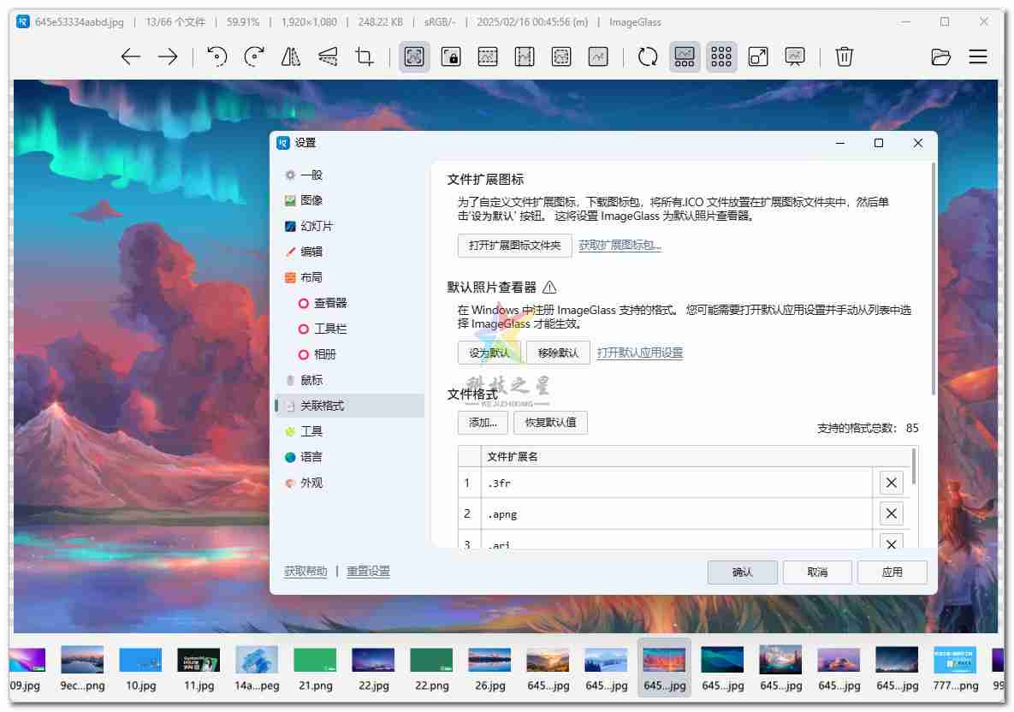Screen dimensions: 1014x712
Task: Click the lock zoom ratio icon
Action: [451, 57]
